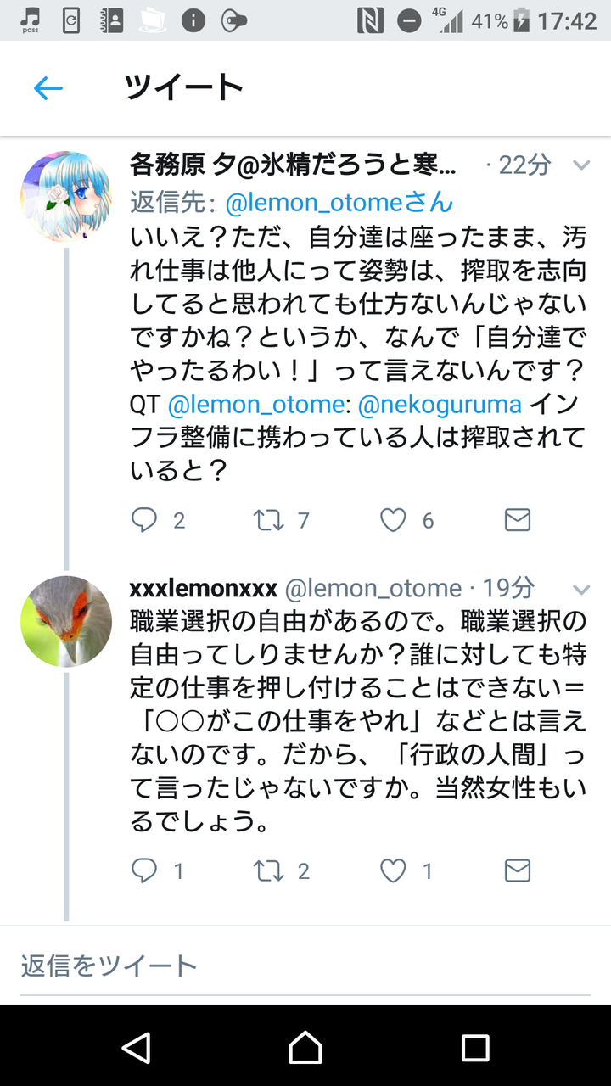Image resolution: width=611 pixels, height=1086 pixels.
Task: Tap the @nekoguruma mention link
Action: [440, 406]
